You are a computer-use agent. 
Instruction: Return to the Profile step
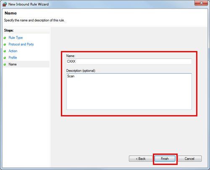pyautogui.click(x=13, y=57)
